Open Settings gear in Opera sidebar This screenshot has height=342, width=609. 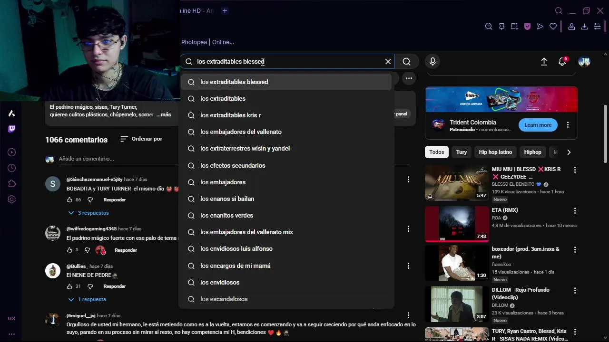tap(11, 199)
